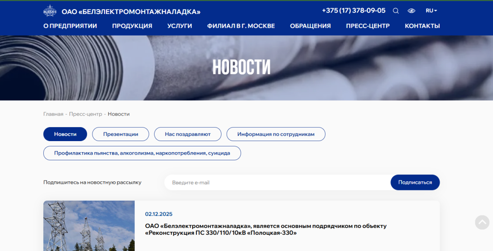Open the ОБРАЩЕНИЯ menu
The image size is (493, 251).
[x=311, y=26]
